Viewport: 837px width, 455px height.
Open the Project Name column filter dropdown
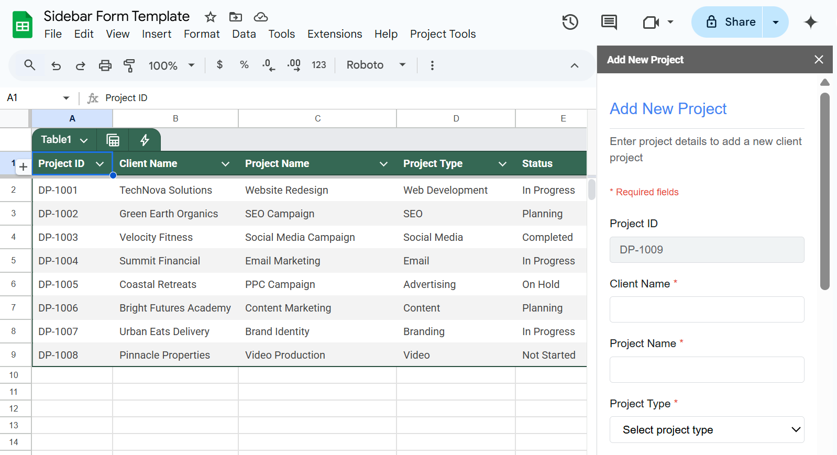[383, 164]
